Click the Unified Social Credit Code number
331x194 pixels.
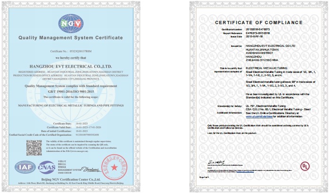coord(87,135)
